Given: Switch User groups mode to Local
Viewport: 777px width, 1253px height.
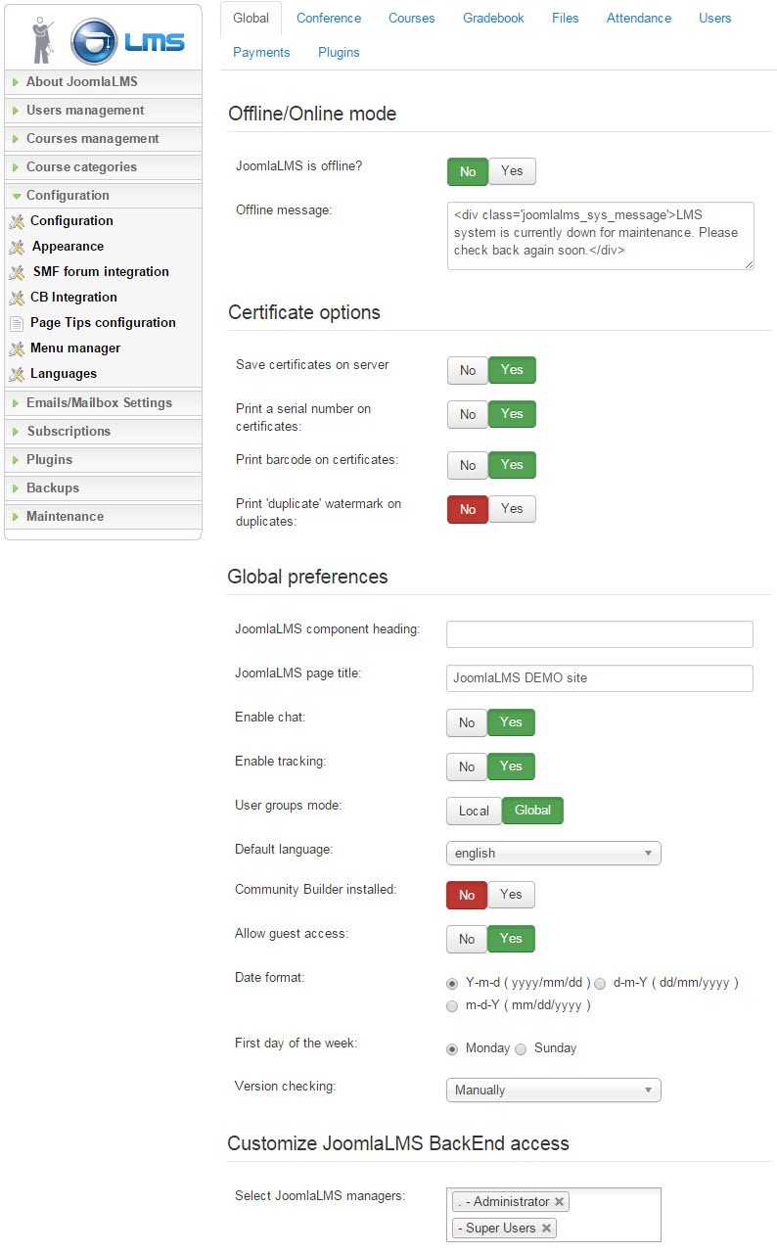Looking at the screenshot, I should point(474,811).
